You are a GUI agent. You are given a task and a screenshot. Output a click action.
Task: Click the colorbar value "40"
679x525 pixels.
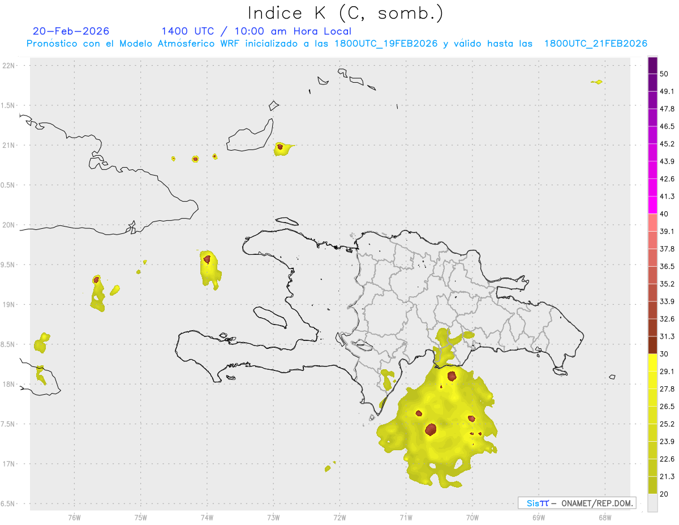click(664, 214)
